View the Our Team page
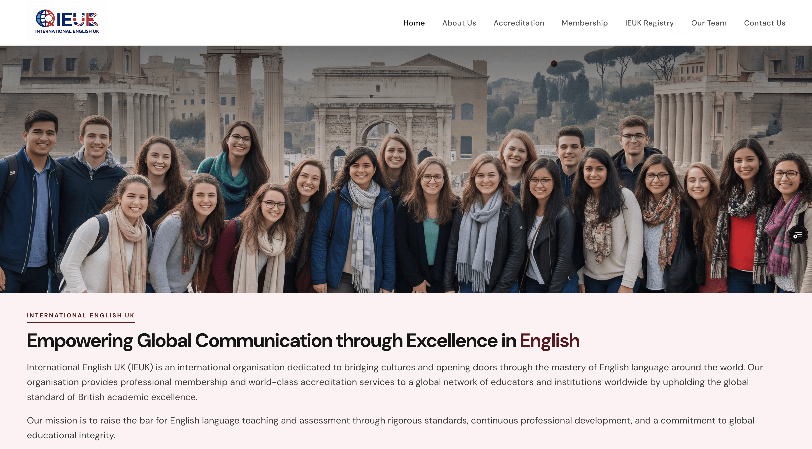Viewport: 812px width, 449px height. point(709,23)
